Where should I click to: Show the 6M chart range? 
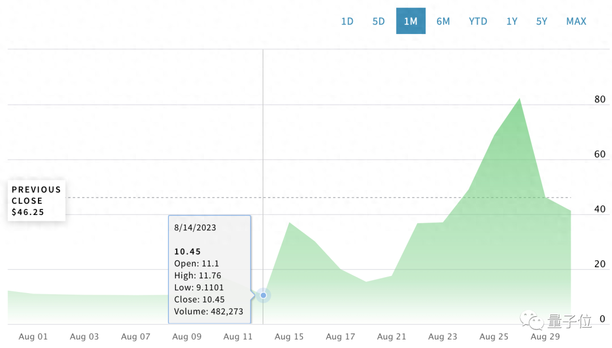click(x=443, y=22)
